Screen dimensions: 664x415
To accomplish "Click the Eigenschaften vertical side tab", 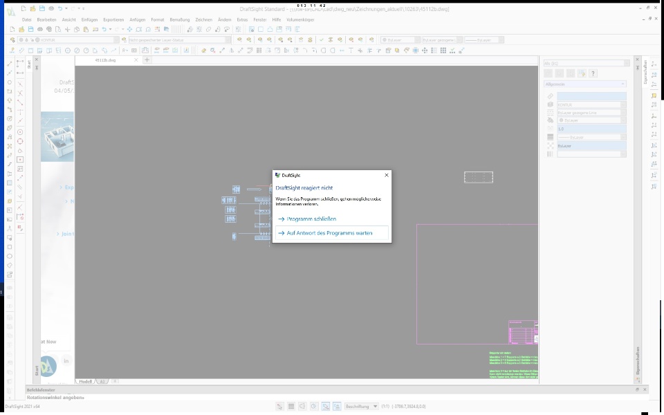I will pyautogui.click(x=645, y=71).
